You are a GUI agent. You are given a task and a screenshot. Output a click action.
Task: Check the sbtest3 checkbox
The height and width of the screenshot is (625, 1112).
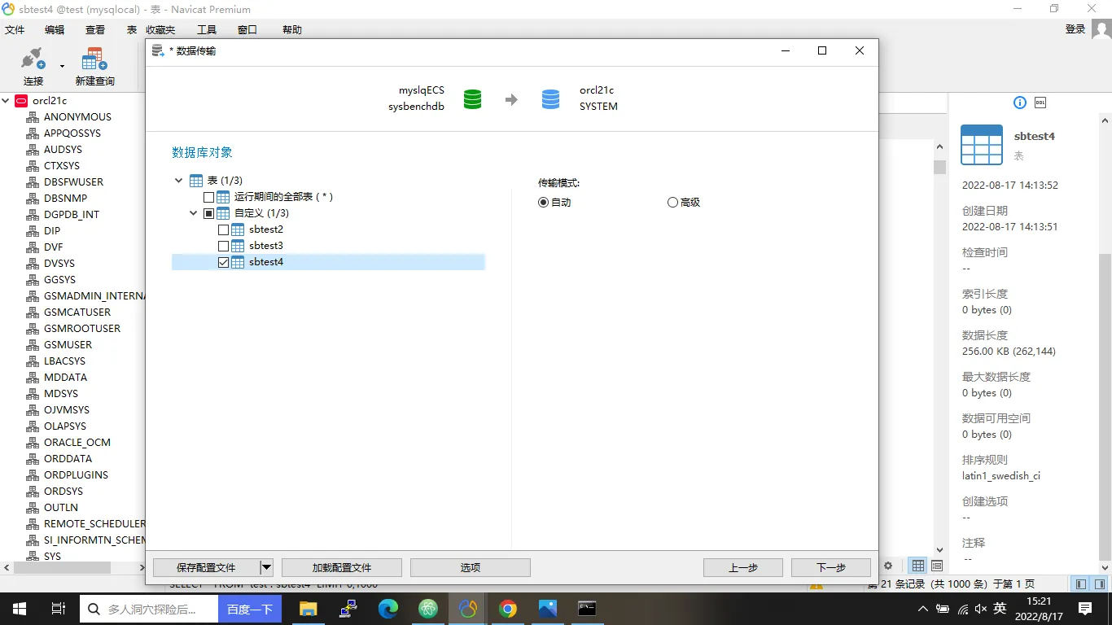(x=224, y=246)
